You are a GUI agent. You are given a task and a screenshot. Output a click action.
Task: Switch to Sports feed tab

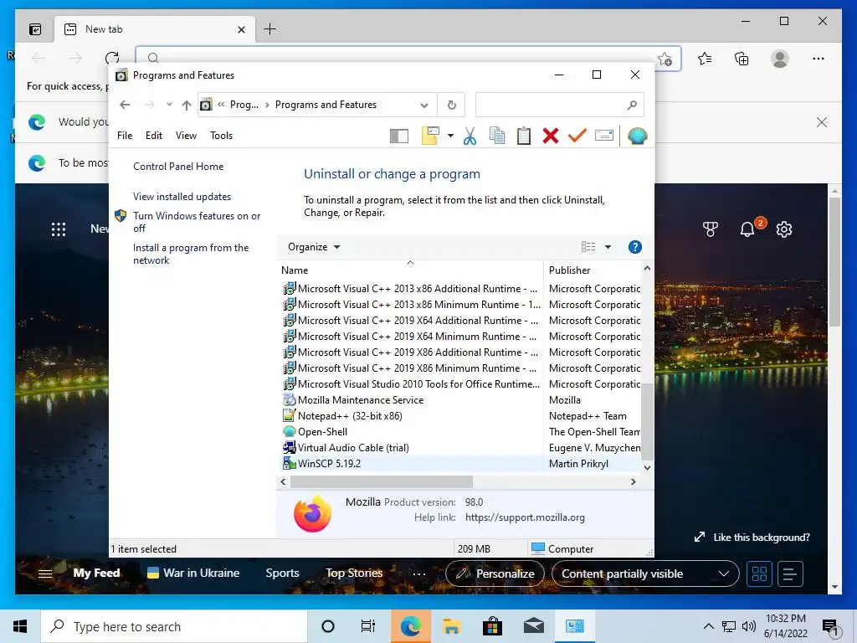tap(282, 573)
